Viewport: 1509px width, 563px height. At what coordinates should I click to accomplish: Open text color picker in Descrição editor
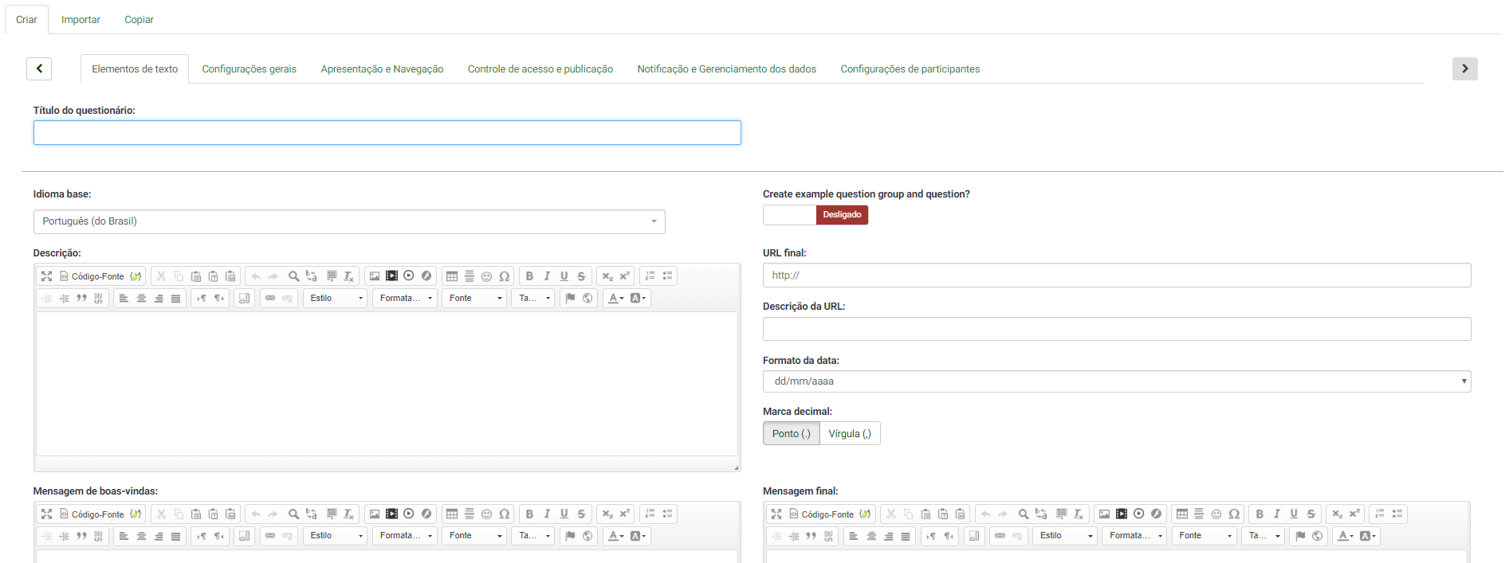pos(615,299)
